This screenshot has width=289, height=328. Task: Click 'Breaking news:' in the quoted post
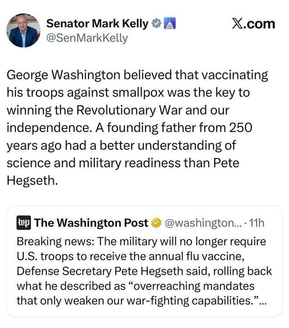(49, 241)
